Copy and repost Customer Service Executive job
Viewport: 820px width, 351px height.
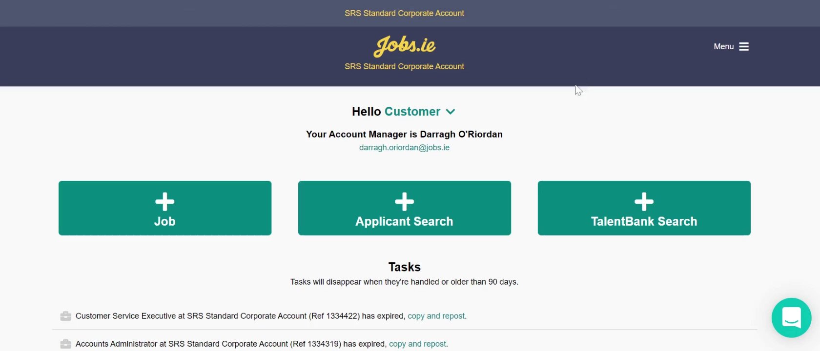tap(436, 316)
